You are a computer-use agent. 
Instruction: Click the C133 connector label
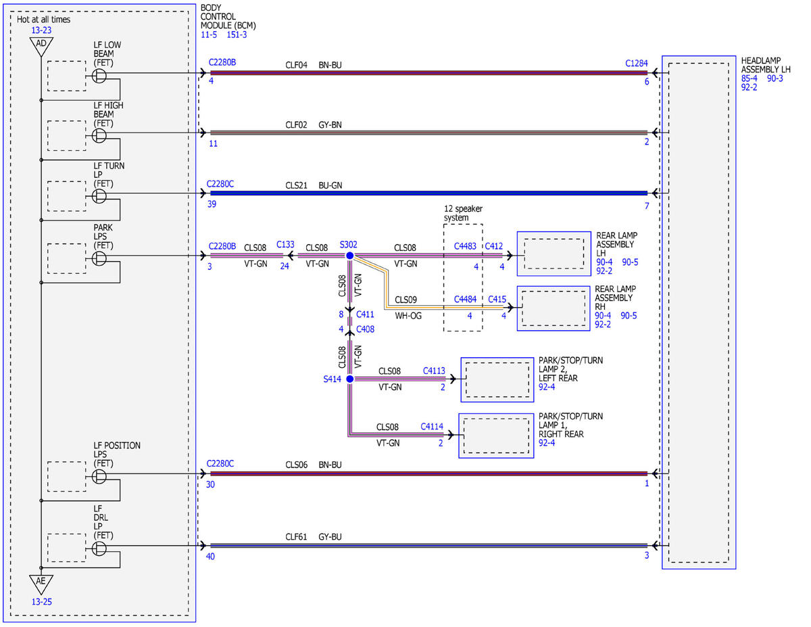point(285,244)
